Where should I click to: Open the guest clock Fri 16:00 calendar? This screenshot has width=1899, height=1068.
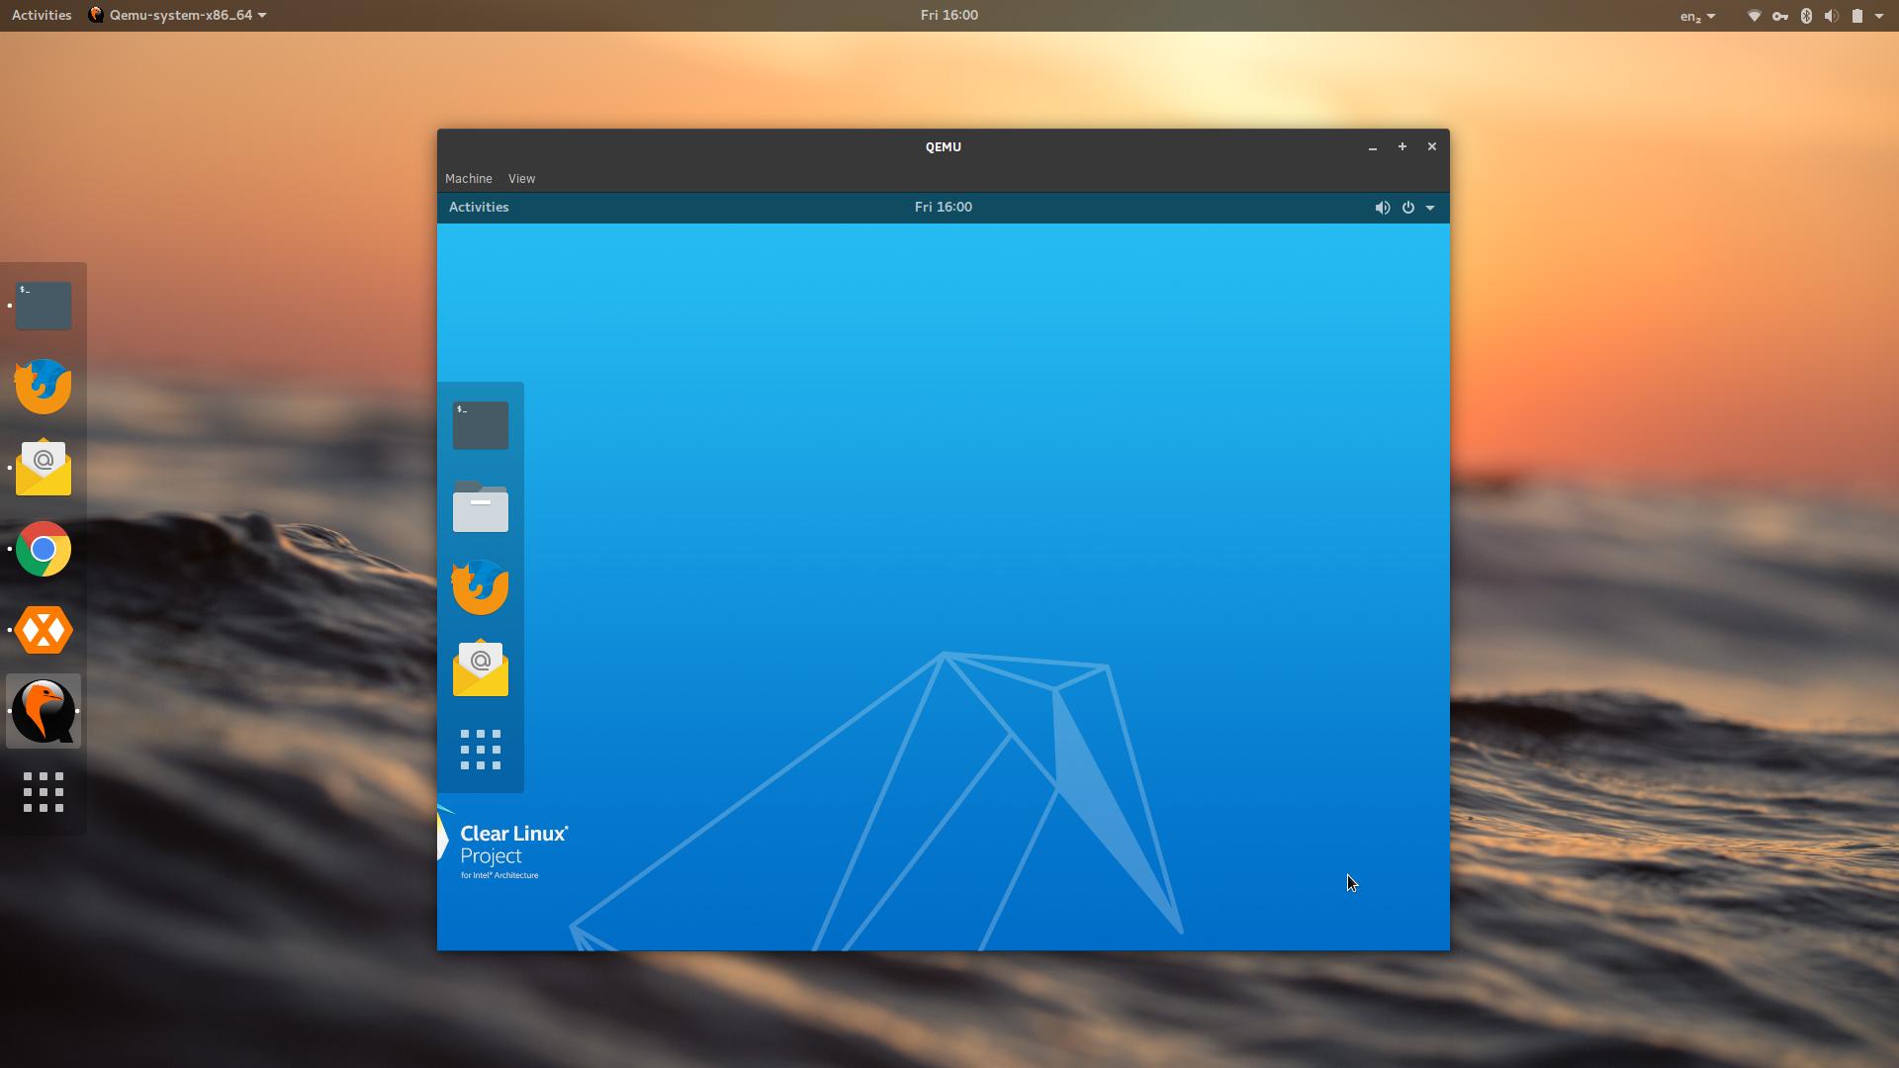pyautogui.click(x=944, y=207)
